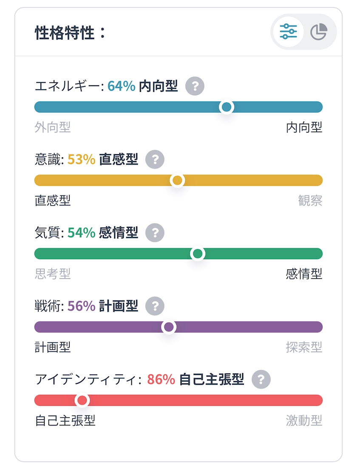Image resolution: width=357 pixels, height=473 pixels.
Task: Click the purple 戦術 slider handle
Action: pyautogui.click(x=169, y=327)
